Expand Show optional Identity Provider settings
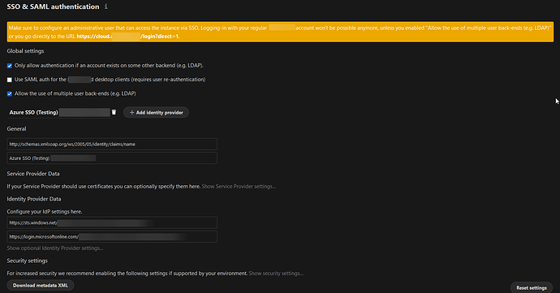Viewport: 560px width, 293px height. click(55, 248)
